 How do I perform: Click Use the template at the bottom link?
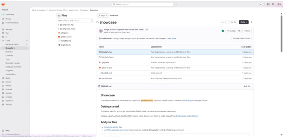pos(185,116)
